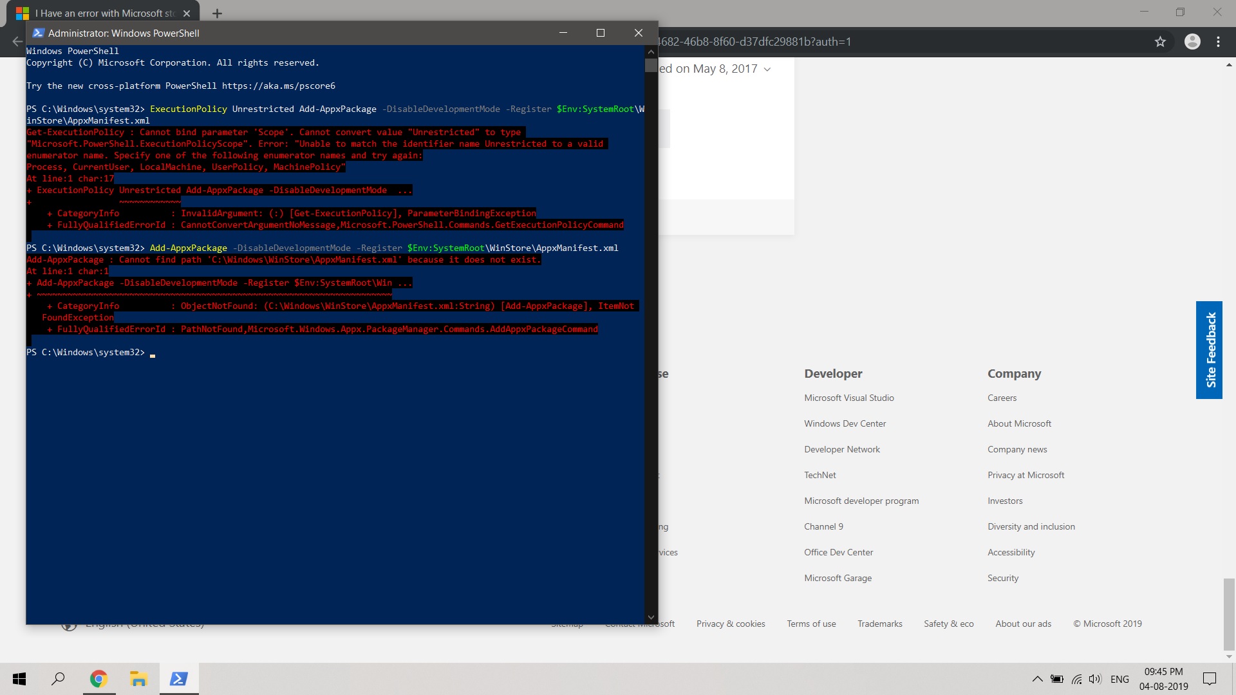
Task: Click 'Cannot find path' error line
Action: pos(283,260)
